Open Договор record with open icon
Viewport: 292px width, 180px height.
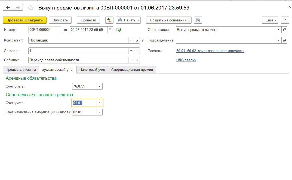[x=137, y=51]
